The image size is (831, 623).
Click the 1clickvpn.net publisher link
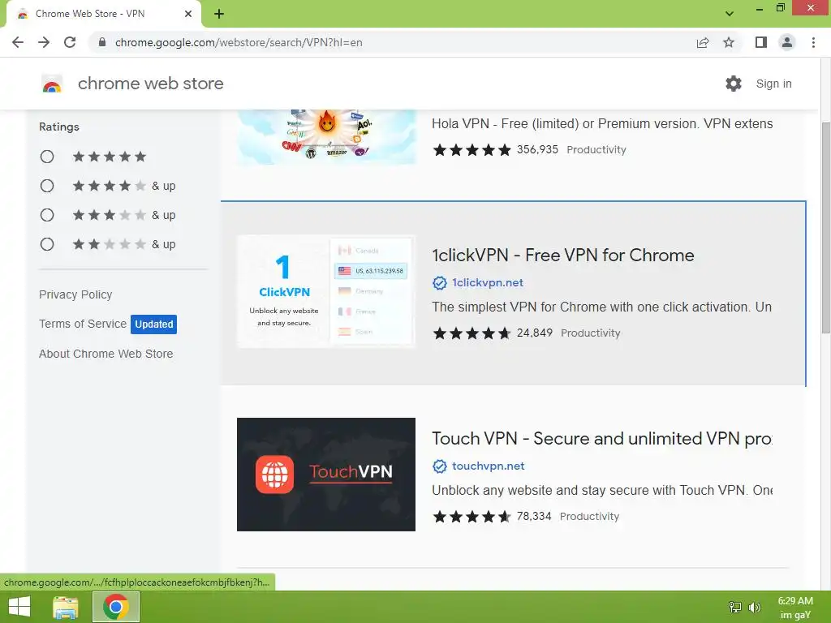pyautogui.click(x=488, y=283)
